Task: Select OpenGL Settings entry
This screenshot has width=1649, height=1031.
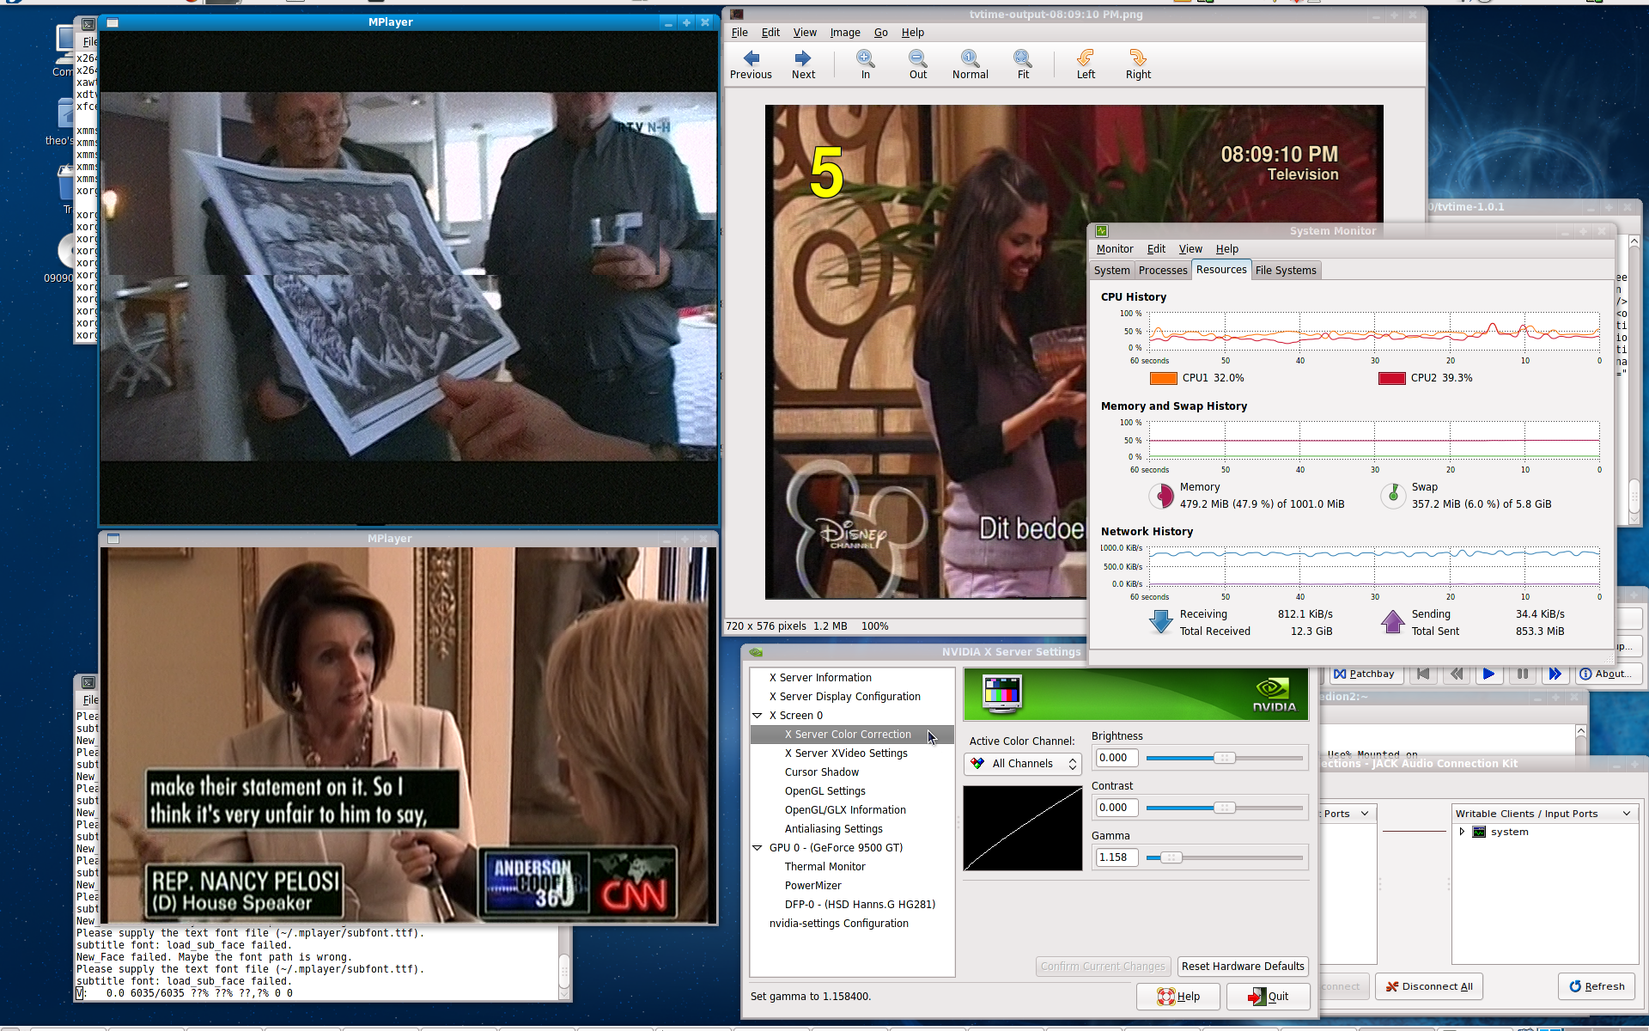Action: [824, 791]
